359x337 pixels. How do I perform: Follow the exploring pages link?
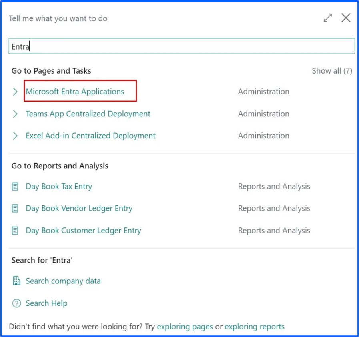[x=185, y=327]
